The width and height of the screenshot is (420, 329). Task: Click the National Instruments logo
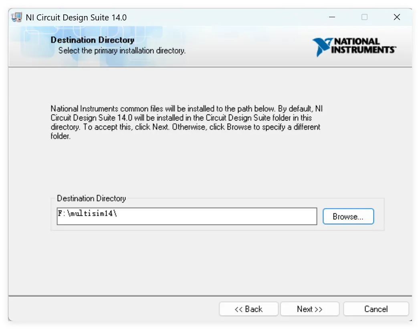tap(354, 47)
